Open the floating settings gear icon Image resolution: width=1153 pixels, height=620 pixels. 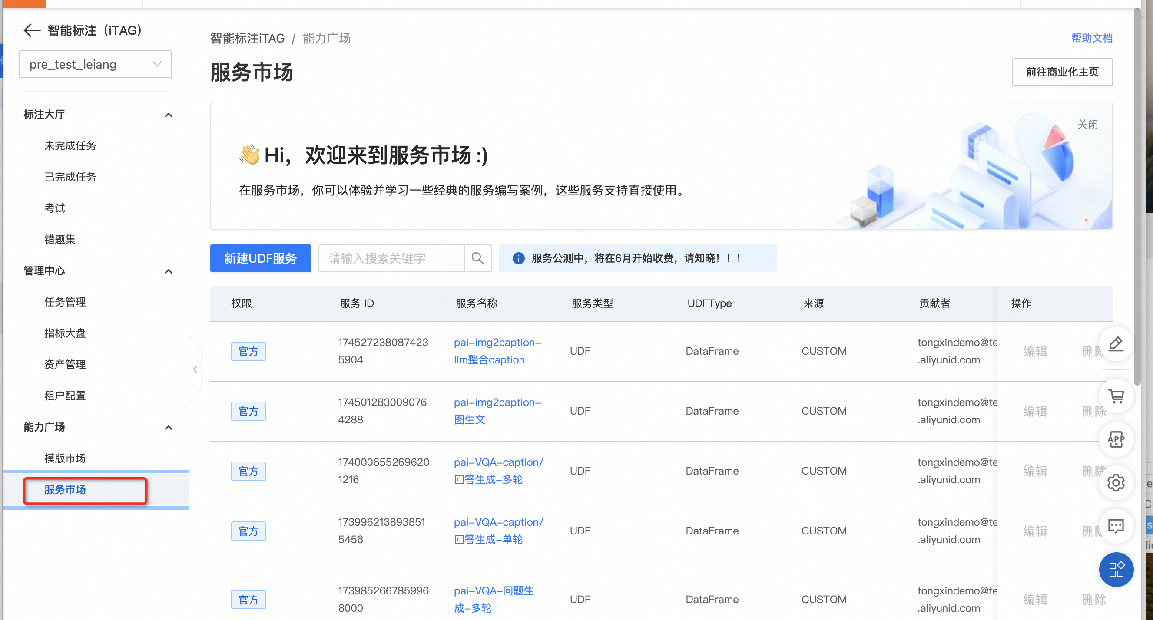pos(1117,483)
